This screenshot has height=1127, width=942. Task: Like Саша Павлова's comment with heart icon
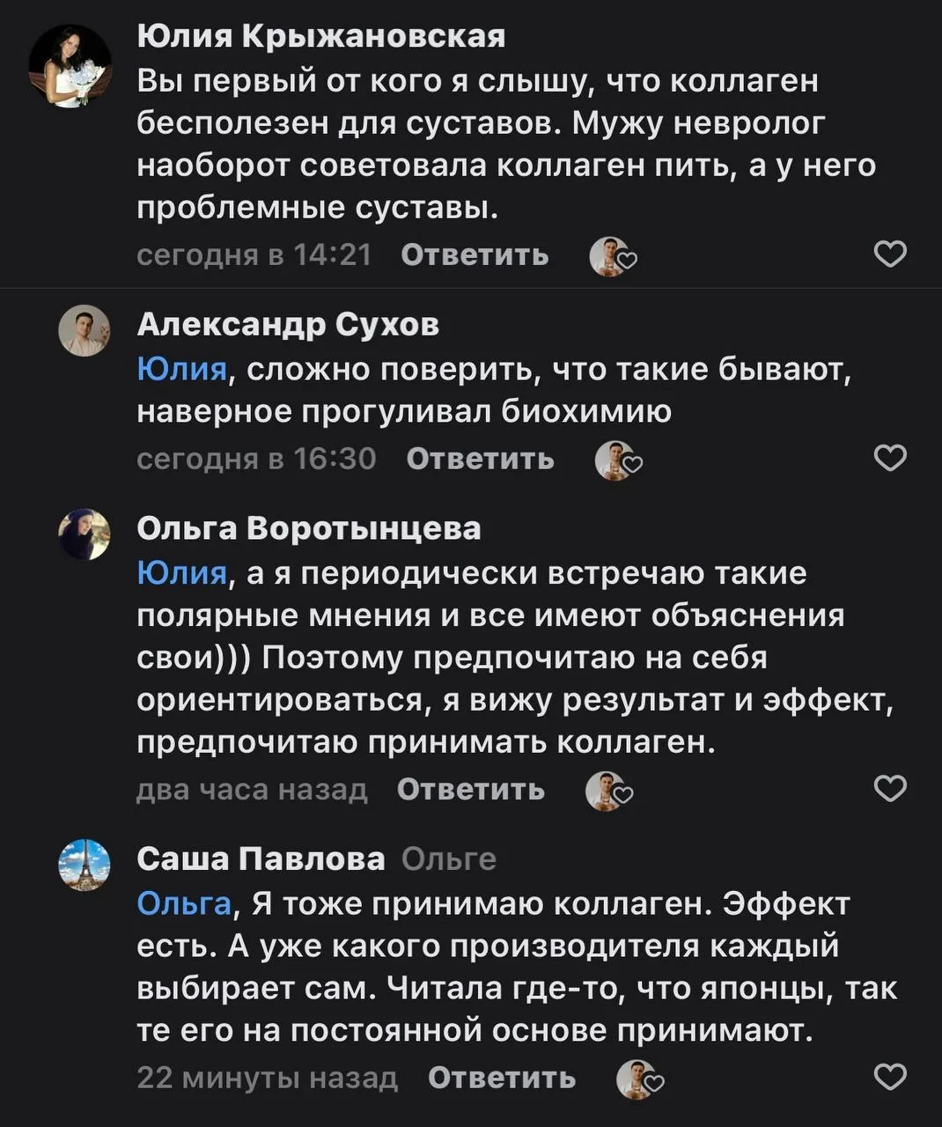889,1077
